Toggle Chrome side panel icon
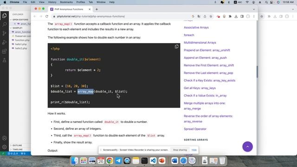The height and width of the screenshot is (167, 297). tap(242, 17)
